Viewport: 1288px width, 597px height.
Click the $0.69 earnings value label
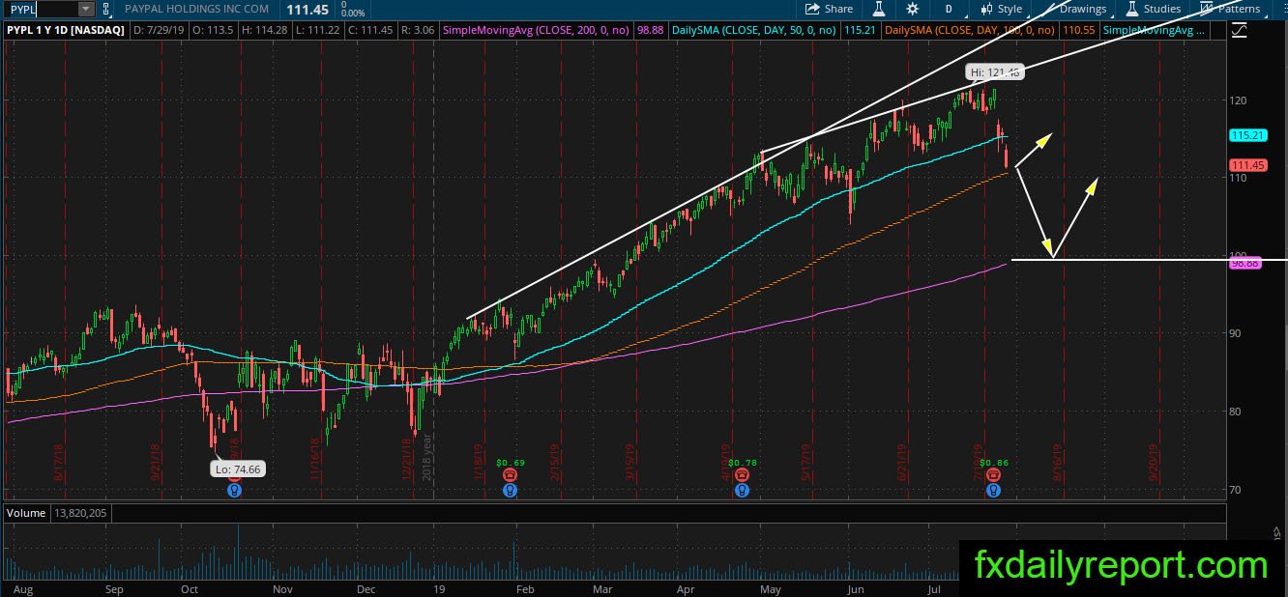click(x=511, y=463)
